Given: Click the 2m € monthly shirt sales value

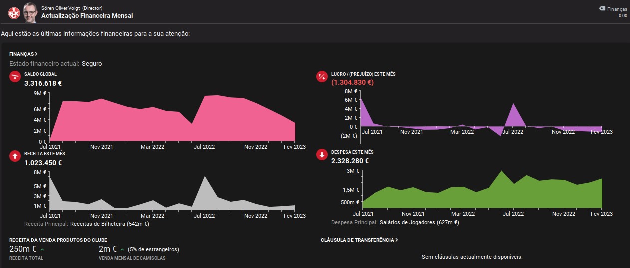Looking at the screenshot, I should (x=108, y=249).
